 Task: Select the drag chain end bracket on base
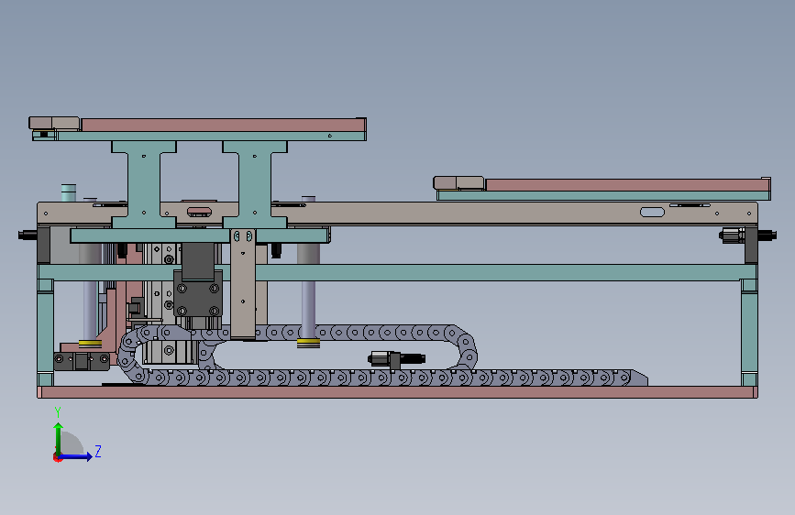click(639, 378)
